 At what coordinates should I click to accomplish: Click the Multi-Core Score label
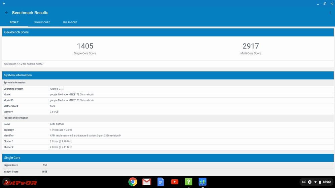[251, 53]
